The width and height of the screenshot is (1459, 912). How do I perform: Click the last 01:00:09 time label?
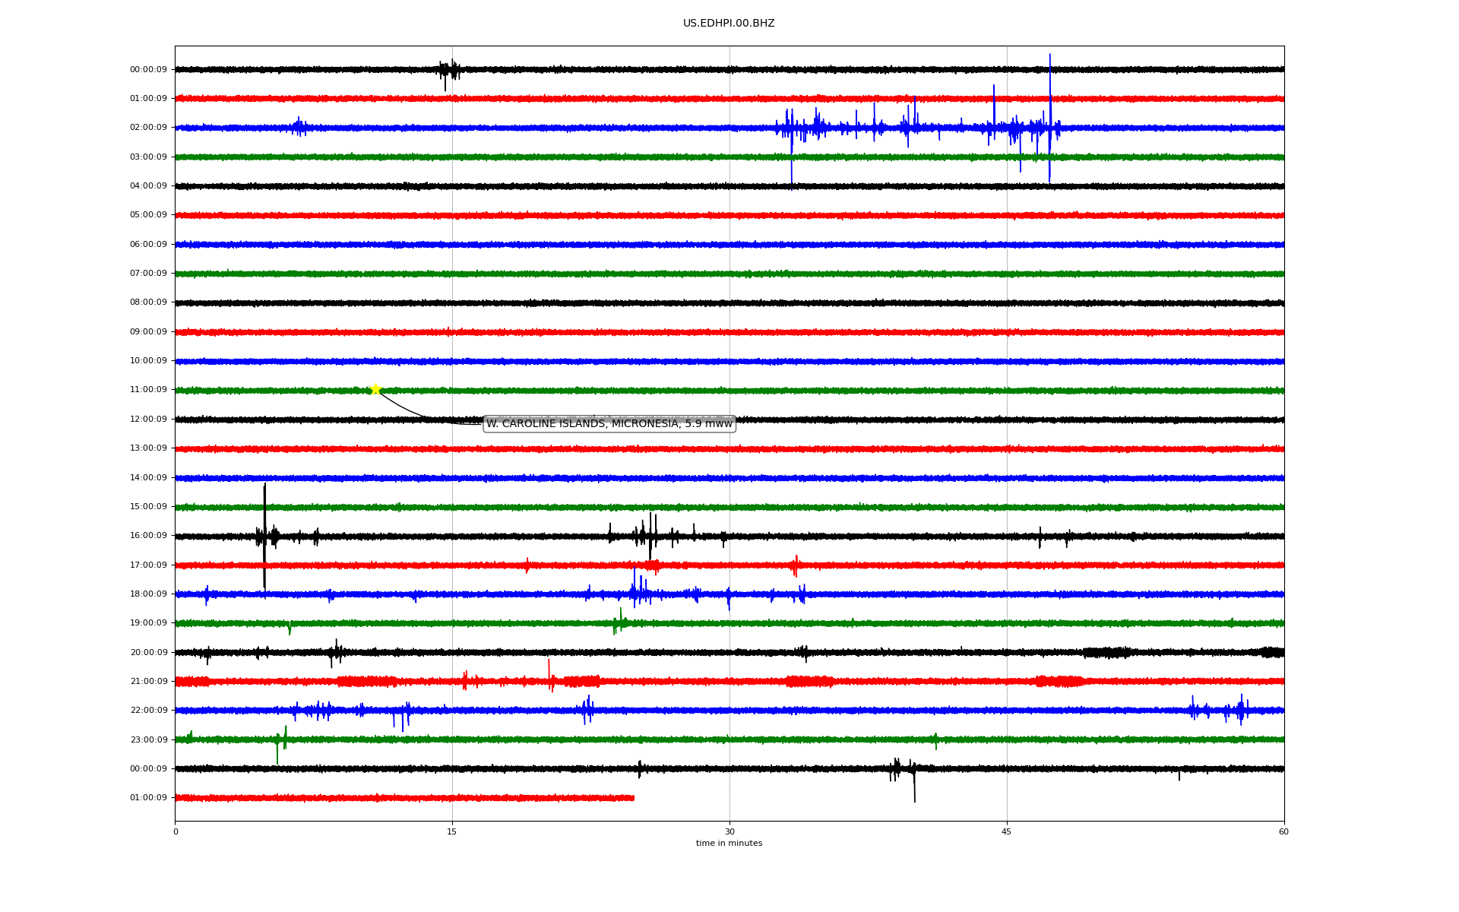[148, 798]
